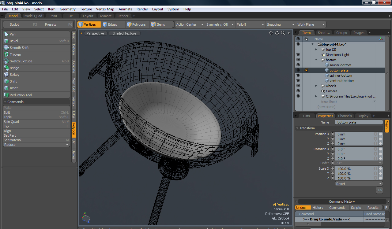The height and width of the screenshot is (229, 392).
Task: Select the Spikey tool
Action: pos(36,75)
